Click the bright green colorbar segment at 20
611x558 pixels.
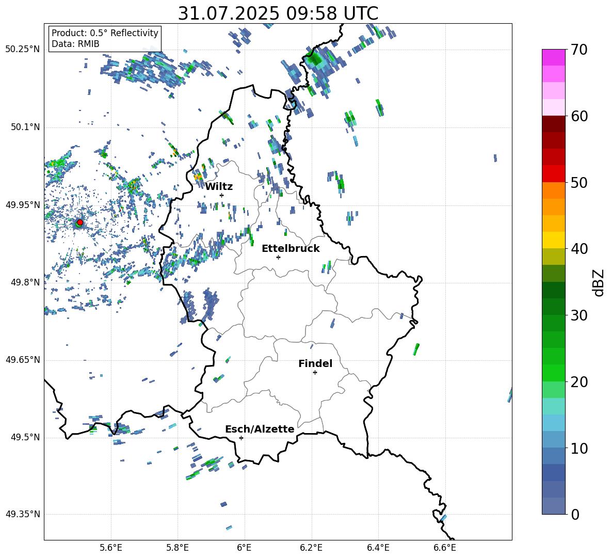click(554, 373)
